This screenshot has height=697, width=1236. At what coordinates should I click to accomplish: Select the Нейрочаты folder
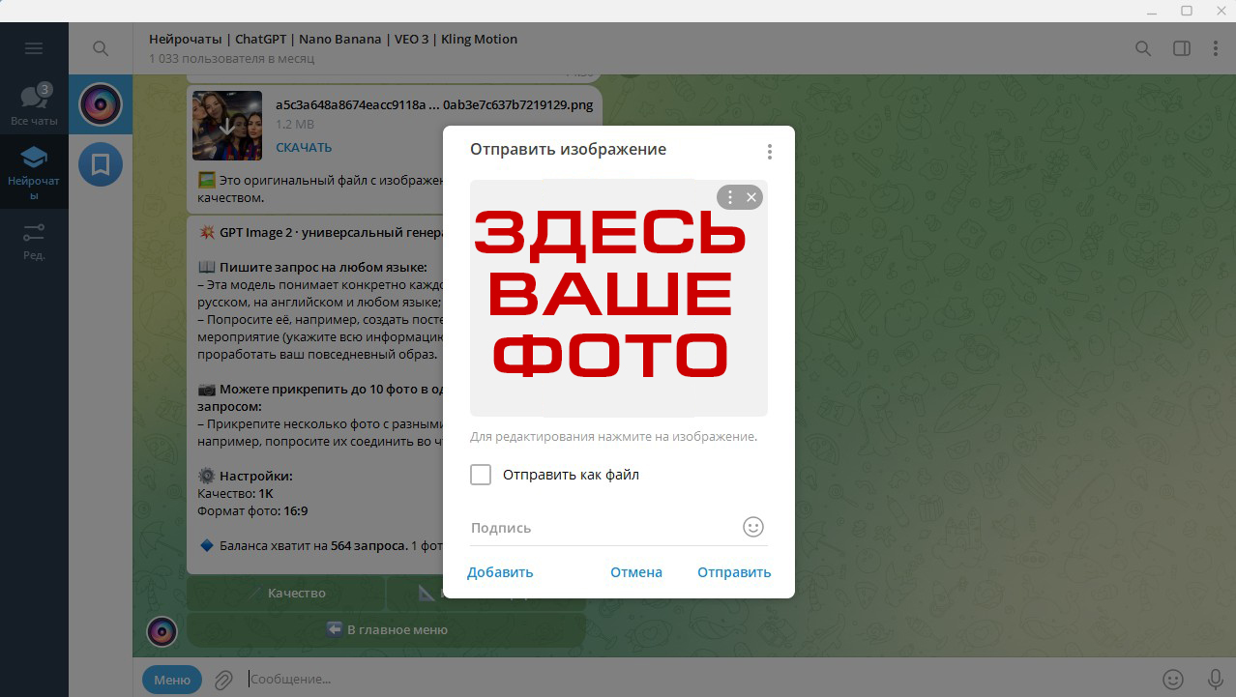(x=34, y=171)
